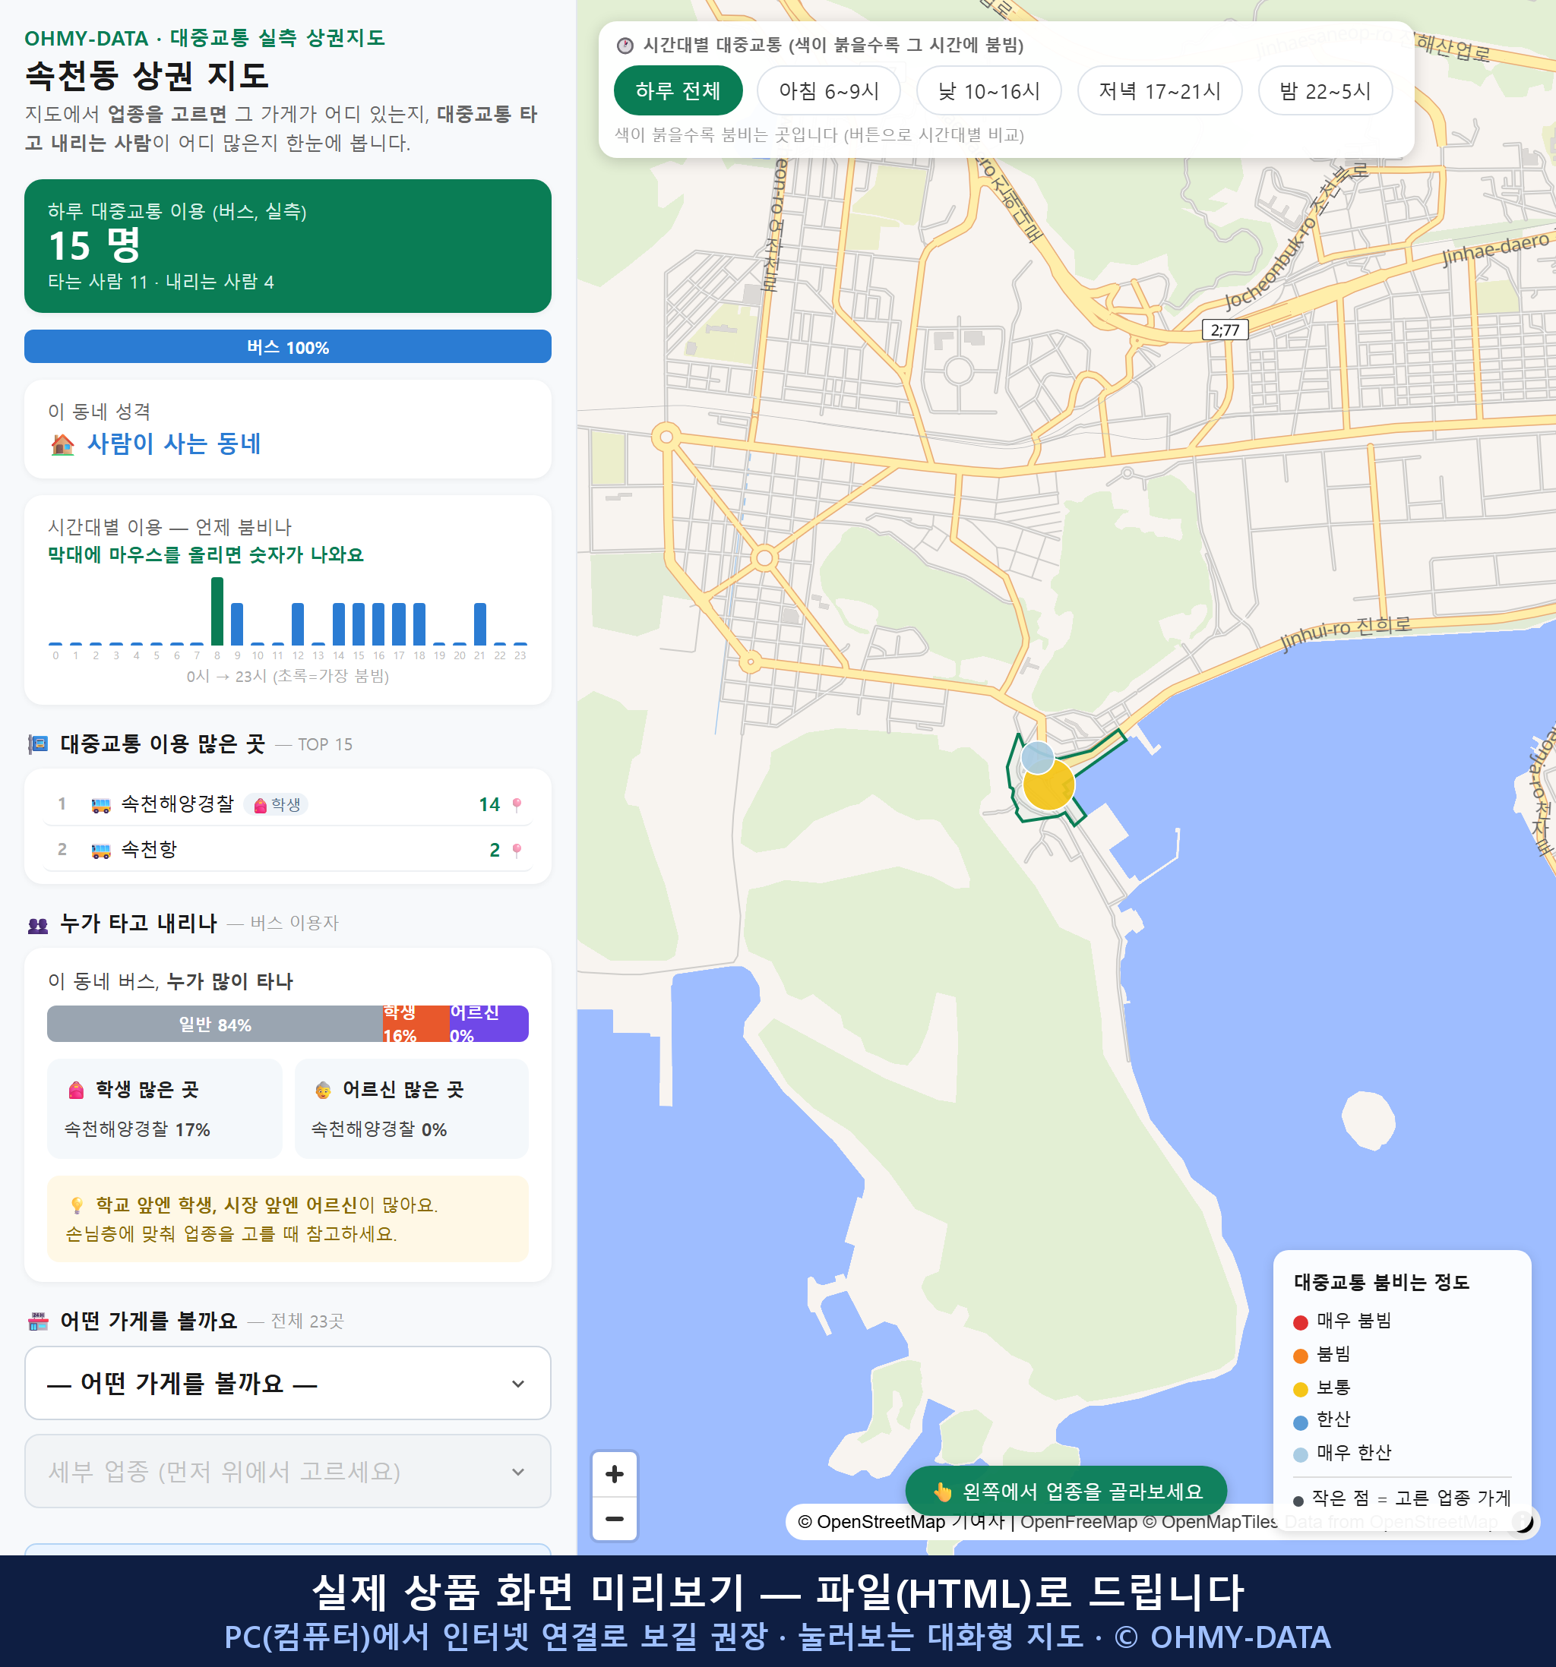Select the 밤 22~5시 time filter
This screenshot has width=1556, height=1667.
pos(1325,90)
